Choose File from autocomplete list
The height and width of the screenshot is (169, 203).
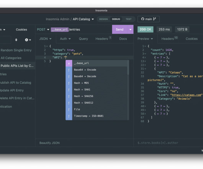(97, 109)
